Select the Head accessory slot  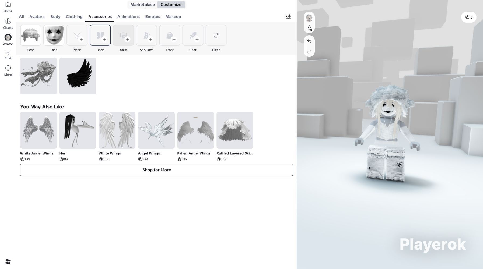click(31, 35)
